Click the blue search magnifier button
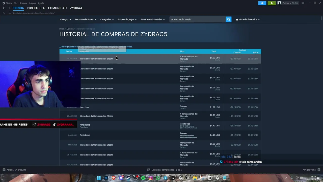 (228, 19)
